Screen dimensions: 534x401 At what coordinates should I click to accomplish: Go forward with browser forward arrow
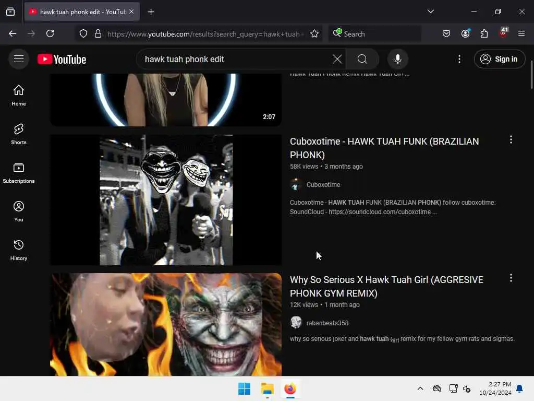(x=31, y=33)
